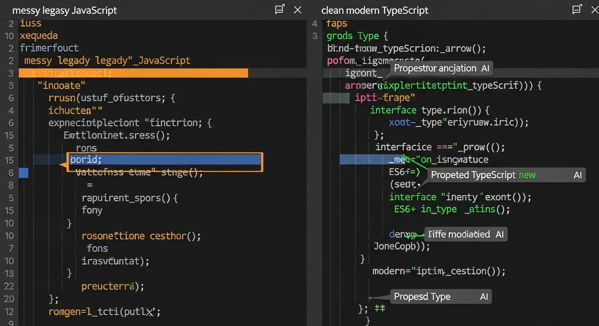Select the orange highlighted line in the JavaScript pane
Viewport: 599px width, 326px height.
[133, 73]
